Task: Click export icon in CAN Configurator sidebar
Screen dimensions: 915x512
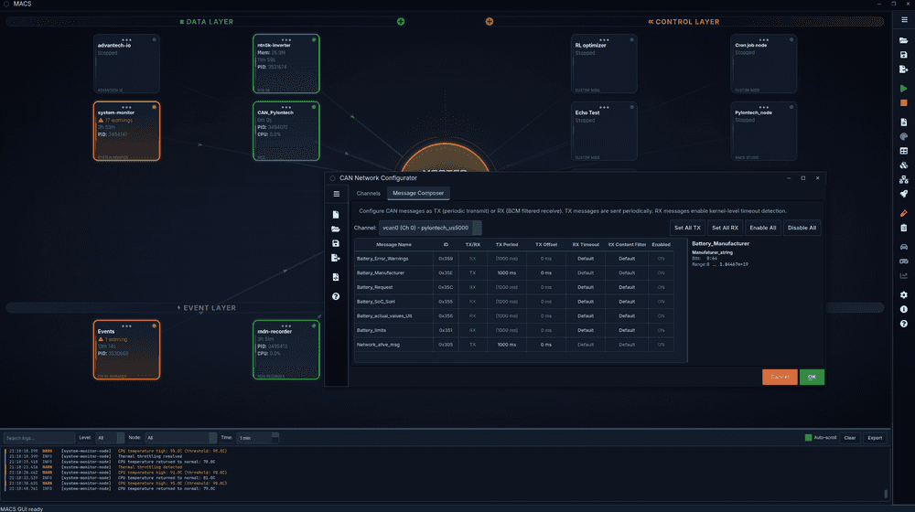Action: pos(336,258)
